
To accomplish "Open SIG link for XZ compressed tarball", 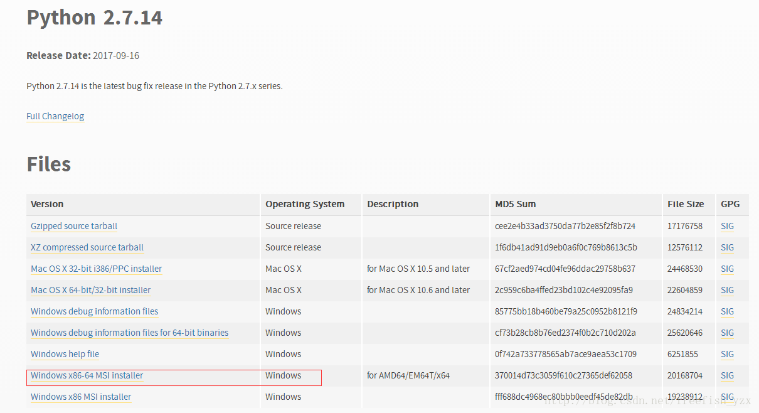I will click(727, 247).
